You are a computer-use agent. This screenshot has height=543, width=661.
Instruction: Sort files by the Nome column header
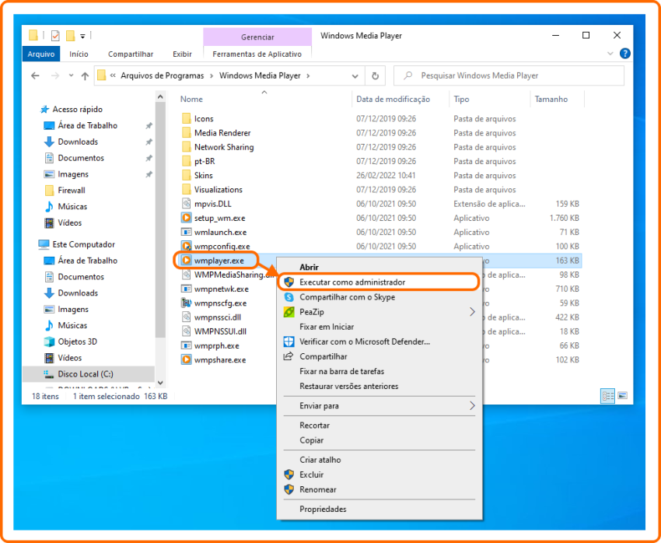click(x=191, y=99)
